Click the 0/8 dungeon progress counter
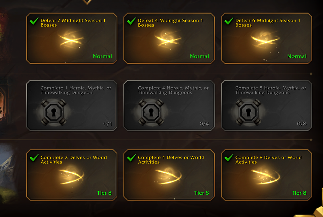 tap(302, 124)
